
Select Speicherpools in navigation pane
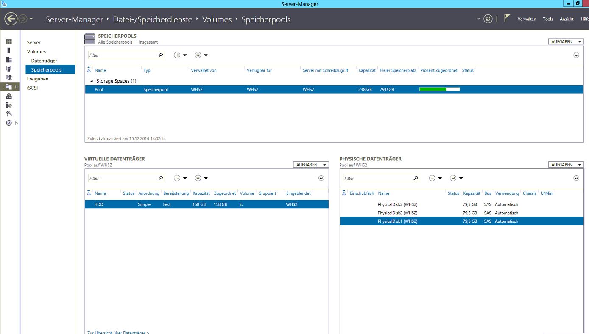point(50,69)
